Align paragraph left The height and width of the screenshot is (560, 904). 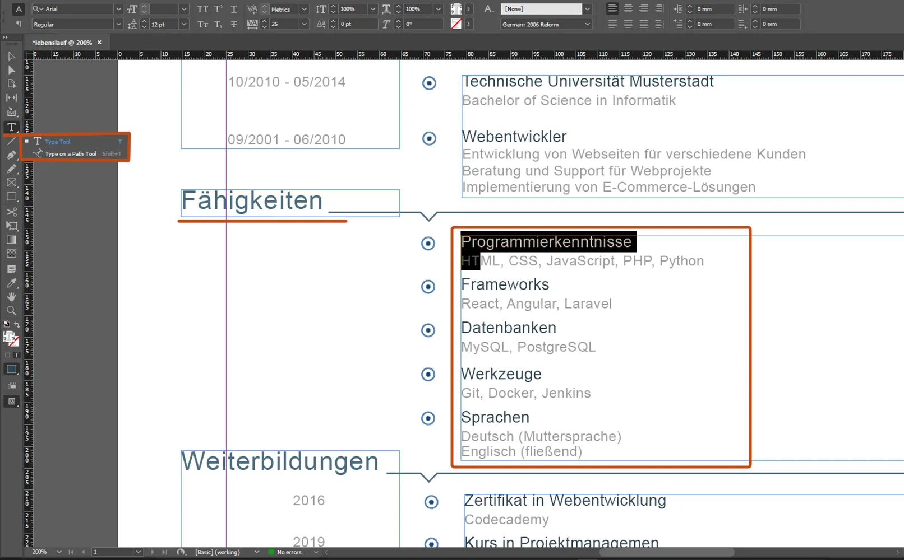tap(612, 9)
